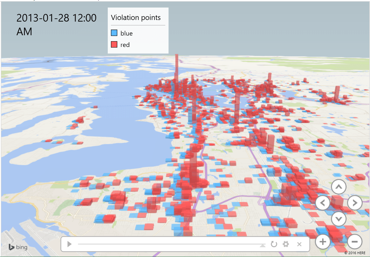Zoom in on the map
Screen dimensions: 370x257
pos(323,242)
